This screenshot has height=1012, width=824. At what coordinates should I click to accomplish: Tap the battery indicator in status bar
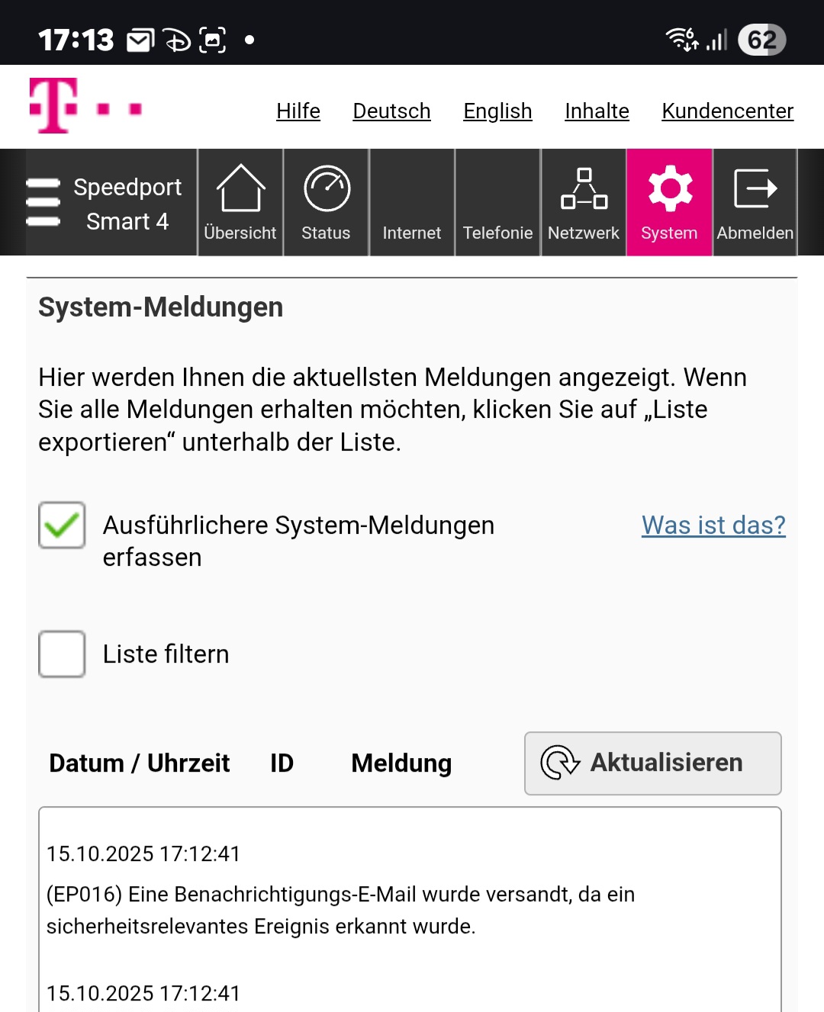point(761,40)
